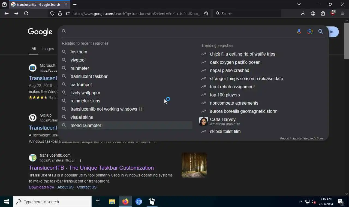The height and width of the screenshot is (207, 349).
Task: Open the Firefox account icon
Action: click(x=313, y=13)
